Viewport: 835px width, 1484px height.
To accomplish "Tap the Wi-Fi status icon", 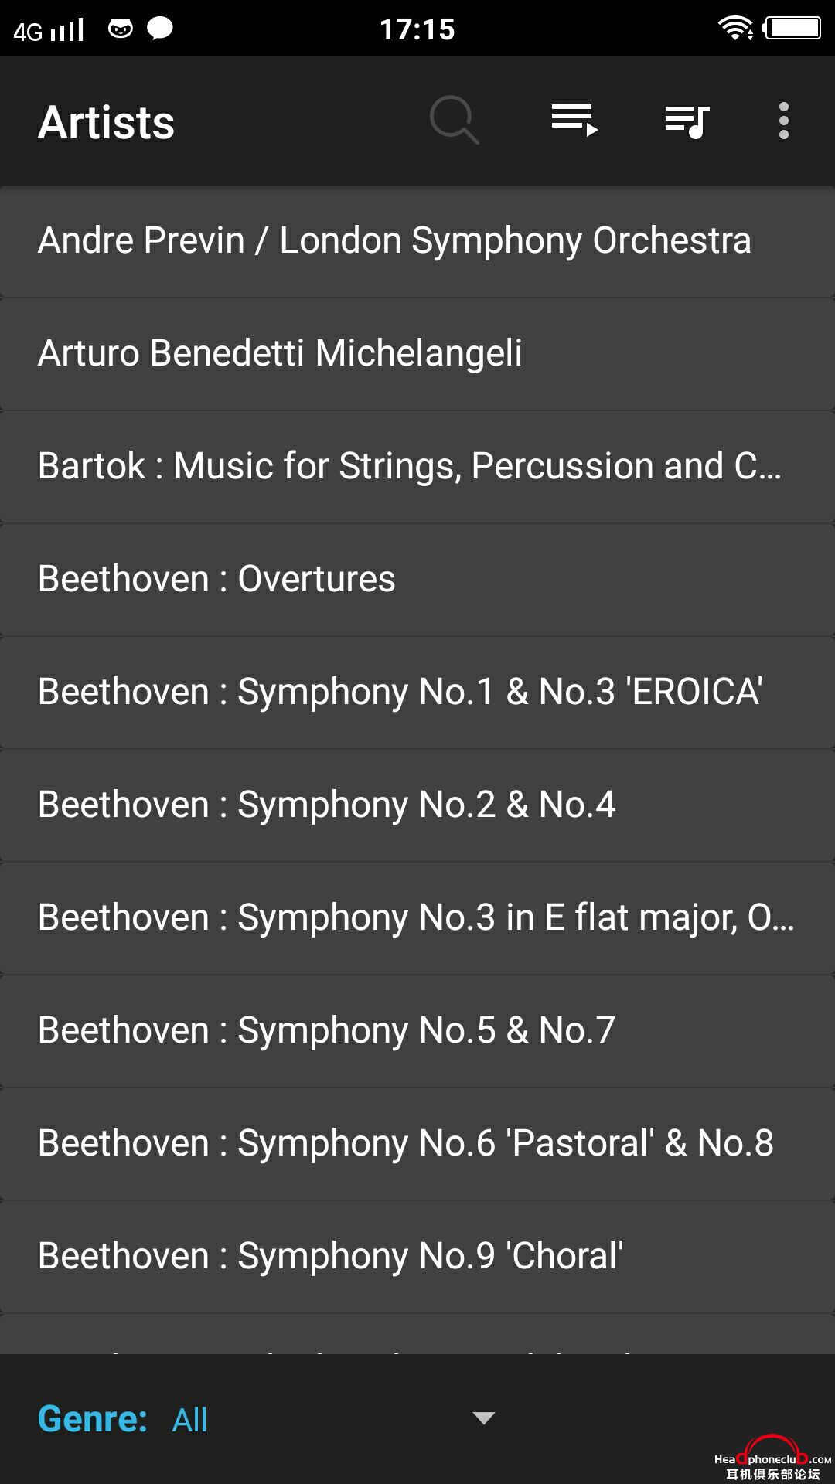I will 735,29.
